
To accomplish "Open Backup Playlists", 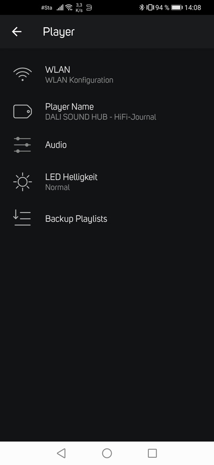I will tap(107, 218).
